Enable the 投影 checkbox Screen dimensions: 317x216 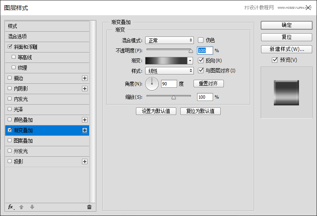point(10,161)
